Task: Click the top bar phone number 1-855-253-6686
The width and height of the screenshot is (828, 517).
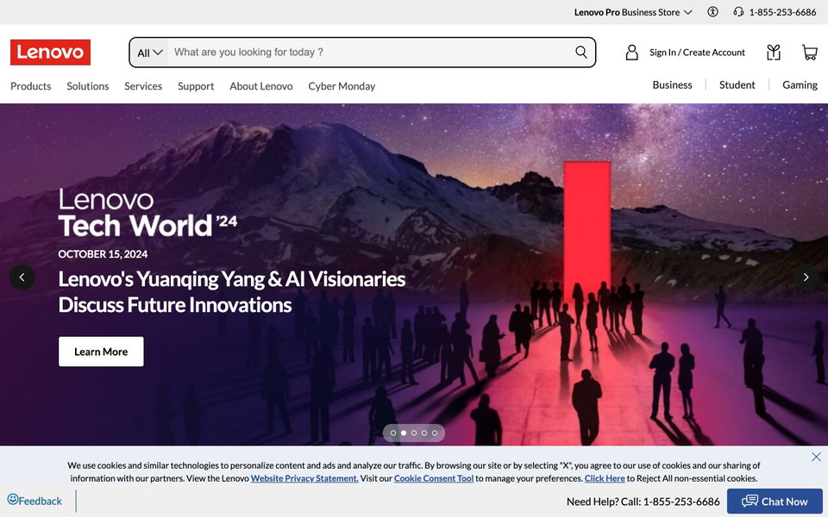Action: (782, 12)
